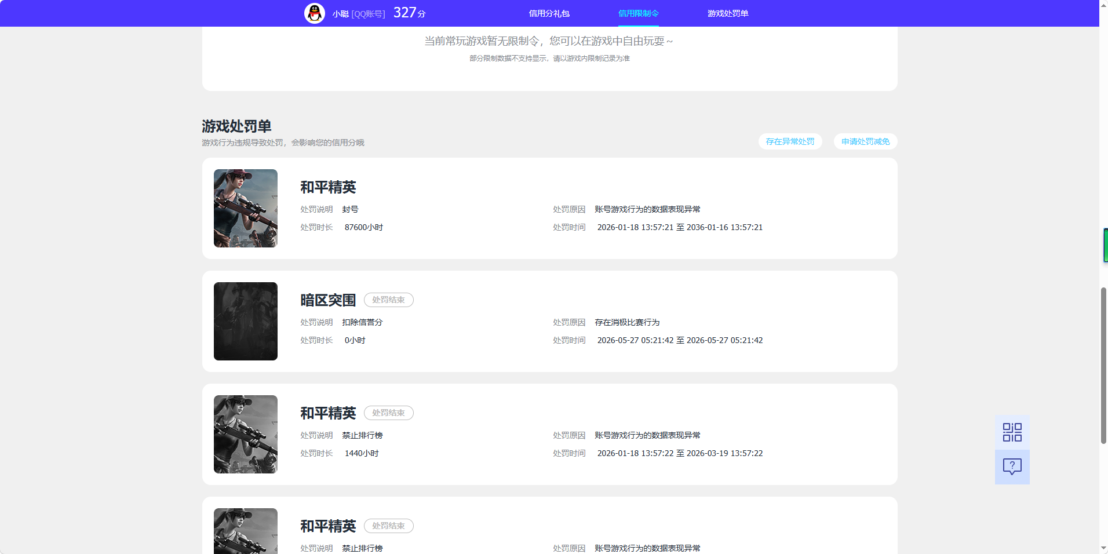Click the 处罚结束 badge beside 暗区突围
The height and width of the screenshot is (554, 1108).
[x=389, y=300]
